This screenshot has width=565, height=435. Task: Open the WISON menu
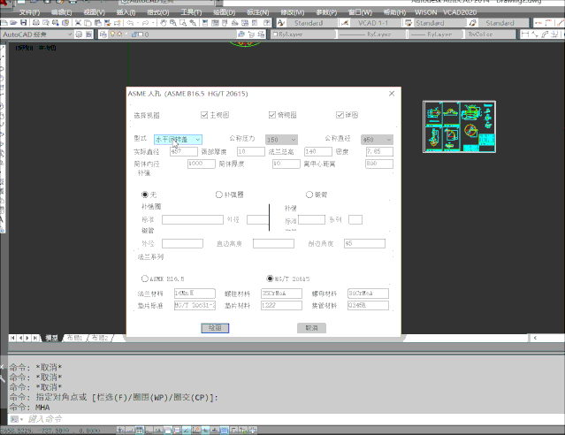click(x=425, y=12)
